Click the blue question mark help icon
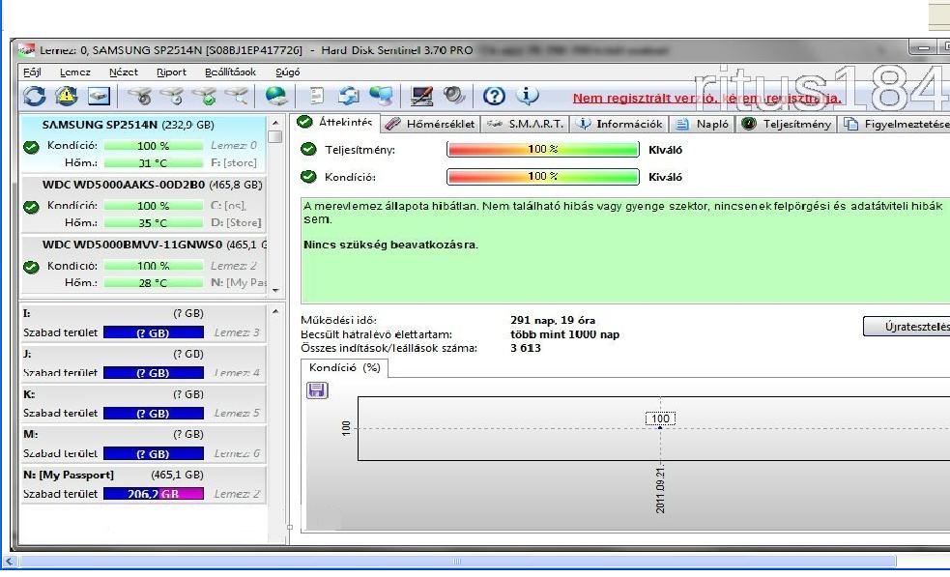This screenshot has height=577, width=950. click(494, 96)
